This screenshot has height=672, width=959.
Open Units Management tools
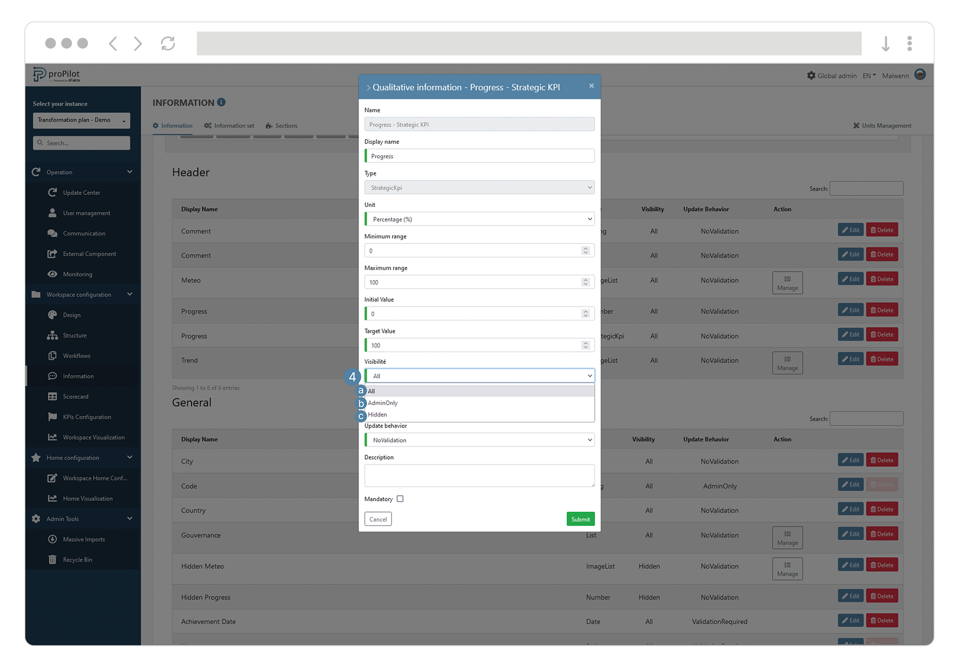click(882, 126)
